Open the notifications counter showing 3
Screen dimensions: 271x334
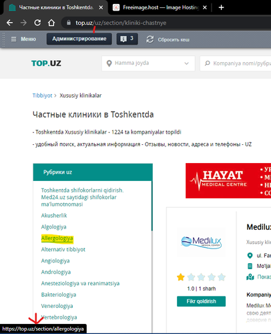point(127,39)
